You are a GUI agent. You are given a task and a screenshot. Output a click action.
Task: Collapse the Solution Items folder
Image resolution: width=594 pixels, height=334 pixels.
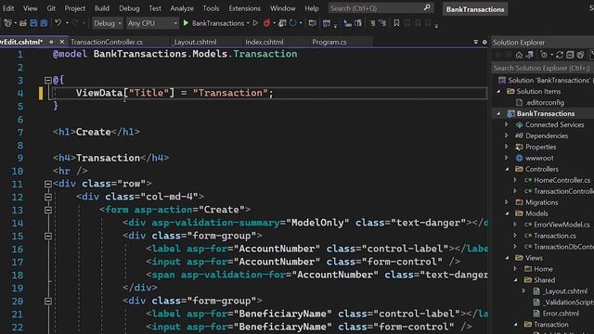click(498, 92)
